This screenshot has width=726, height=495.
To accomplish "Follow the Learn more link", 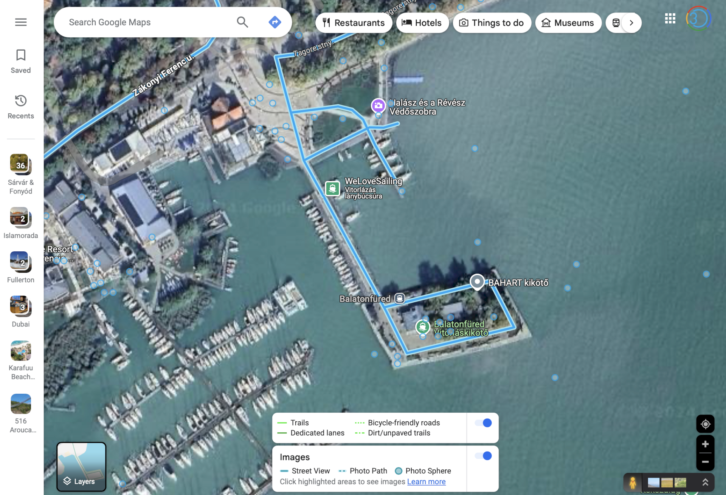I will pos(426,481).
